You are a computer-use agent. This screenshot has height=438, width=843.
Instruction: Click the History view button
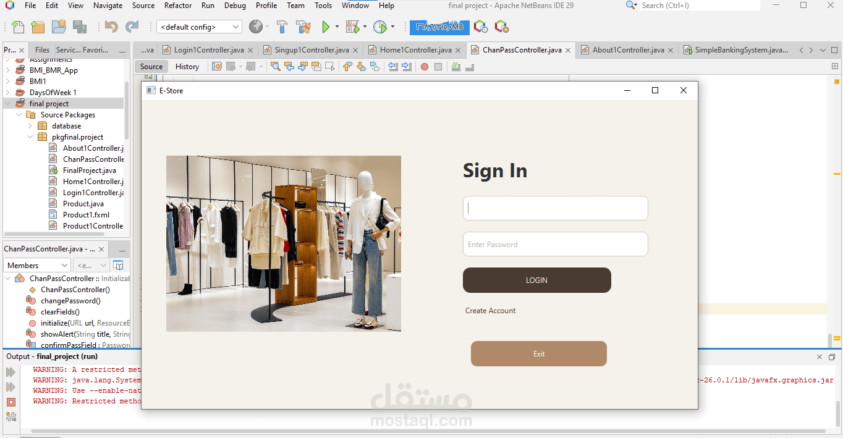point(187,67)
